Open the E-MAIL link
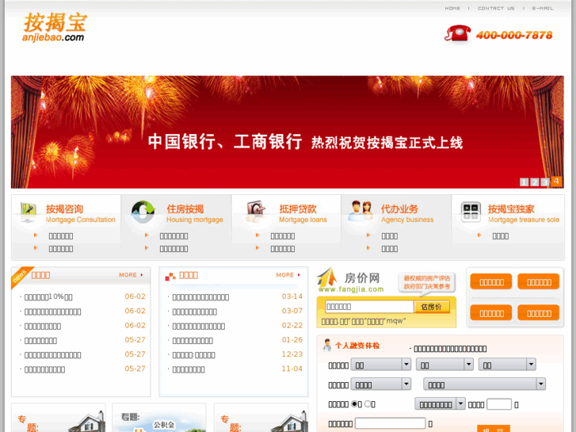This screenshot has width=576, height=432. click(543, 8)
